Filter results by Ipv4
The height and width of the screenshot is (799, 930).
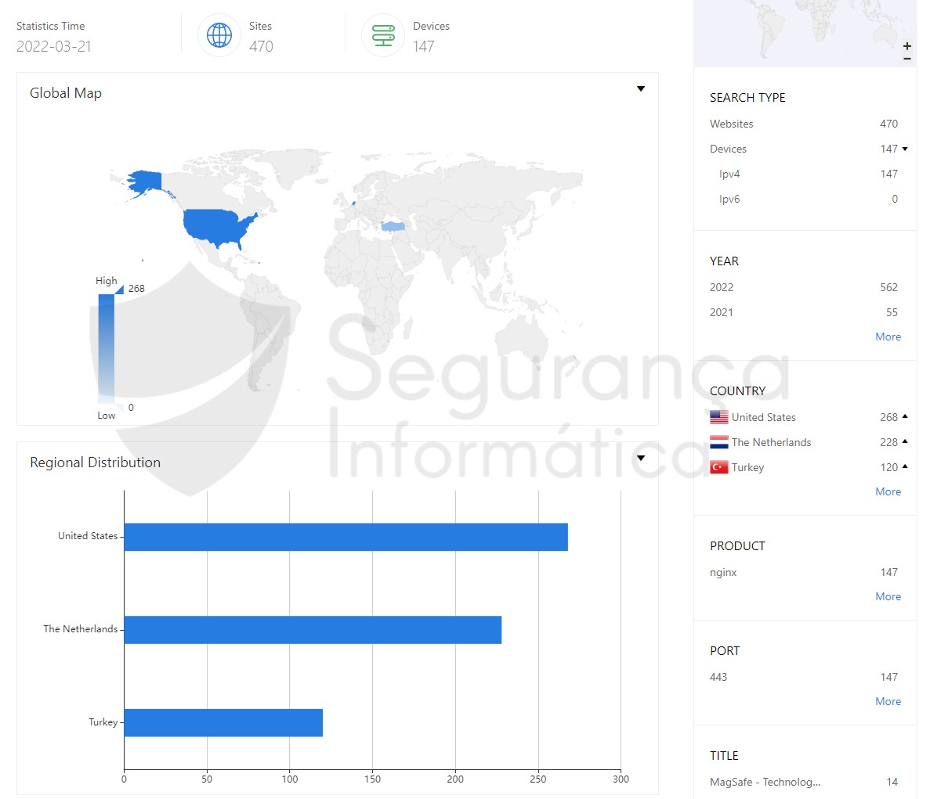(x=729, y=174)
